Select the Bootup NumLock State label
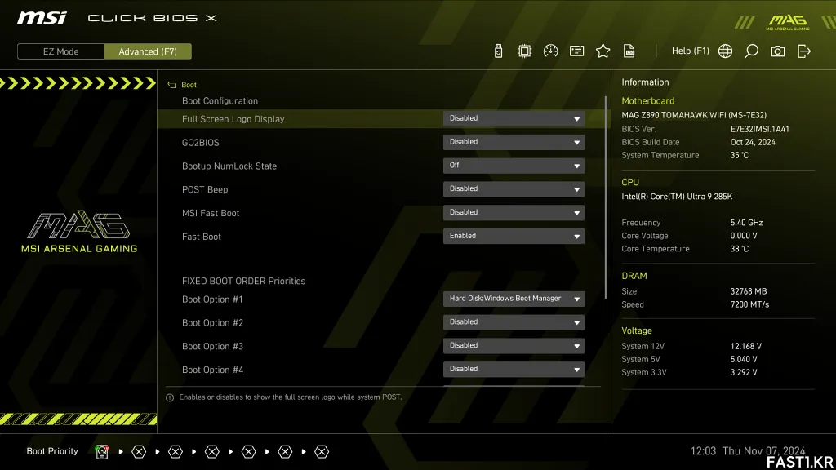Viewport: 836px width, 470px height. tap(229, 166)
